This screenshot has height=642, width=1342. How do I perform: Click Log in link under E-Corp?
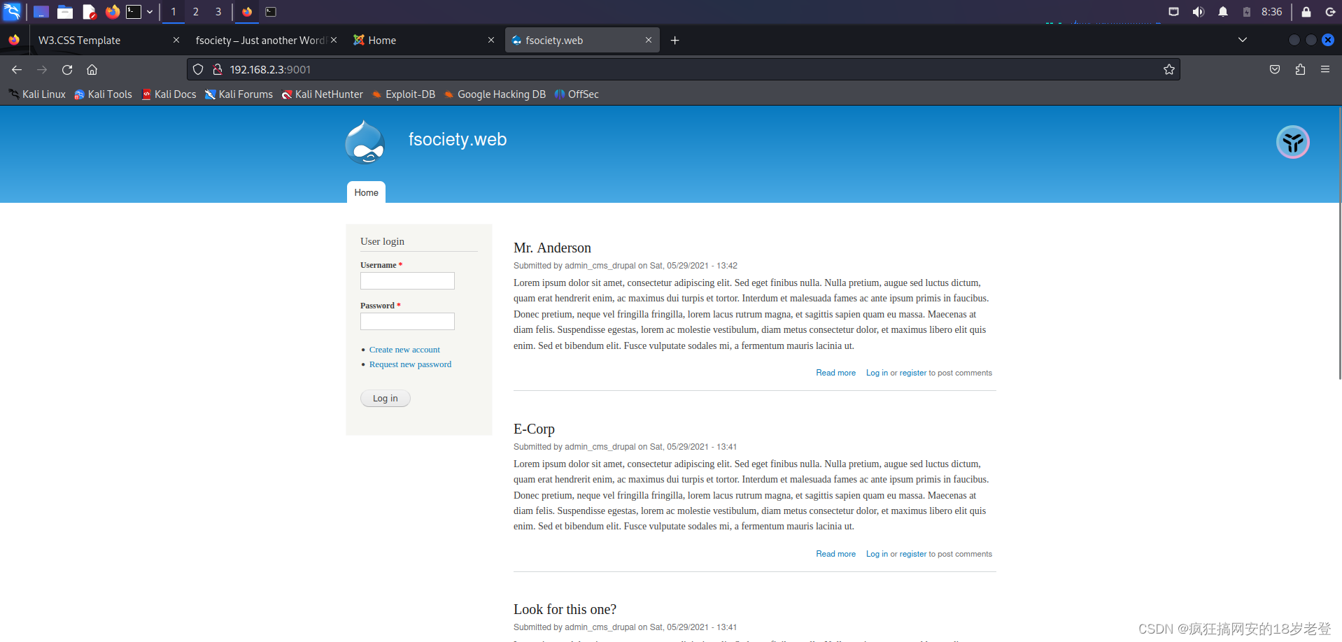click(x=877, y=554)
